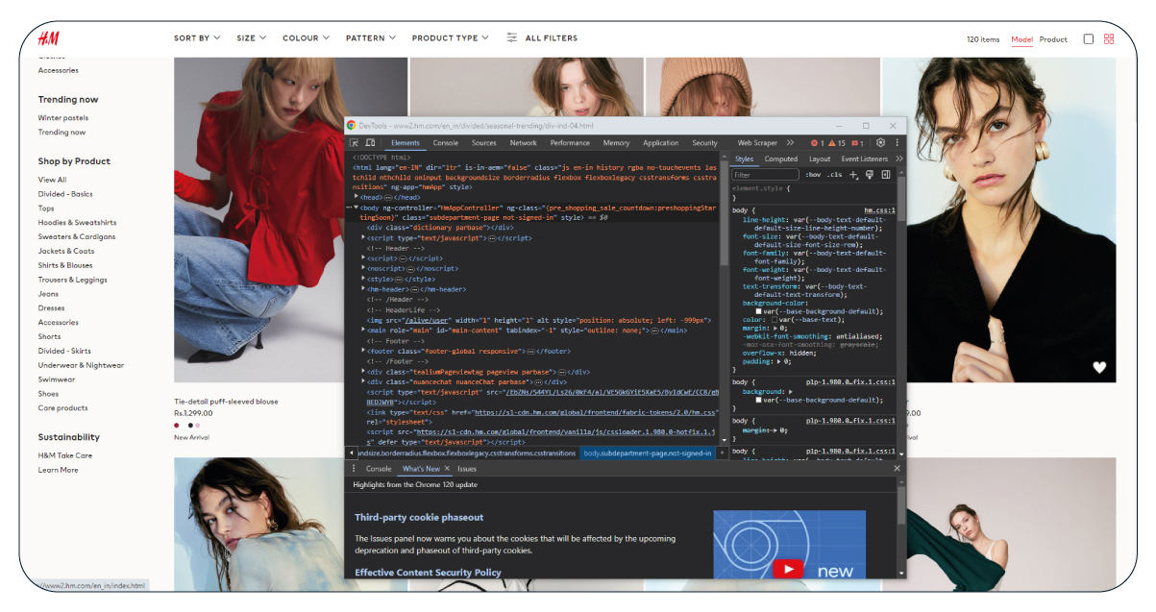Toggle computed styles sidebar icon
The height and width of the screenshot is (612, 1156).
(x=885, y=175)
